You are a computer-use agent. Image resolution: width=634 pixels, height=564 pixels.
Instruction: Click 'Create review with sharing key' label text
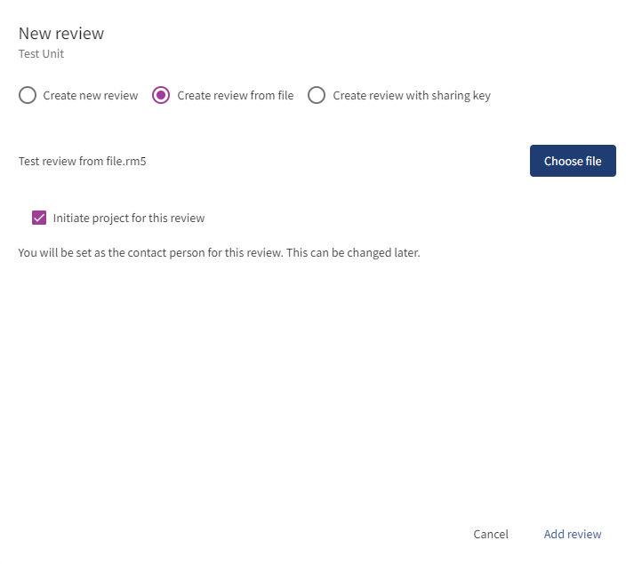coord(412,96)
